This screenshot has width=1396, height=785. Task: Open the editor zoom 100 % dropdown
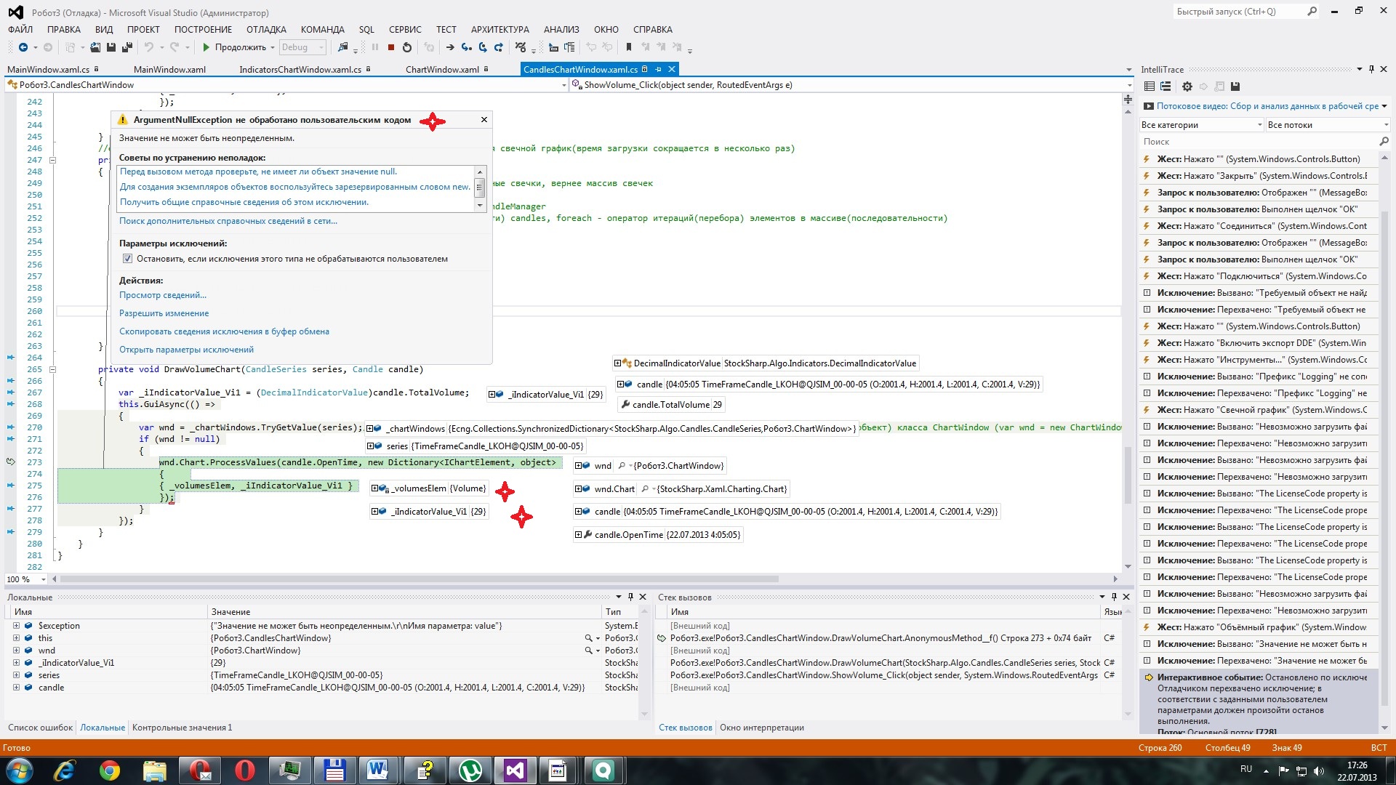[x=27, y=579]
